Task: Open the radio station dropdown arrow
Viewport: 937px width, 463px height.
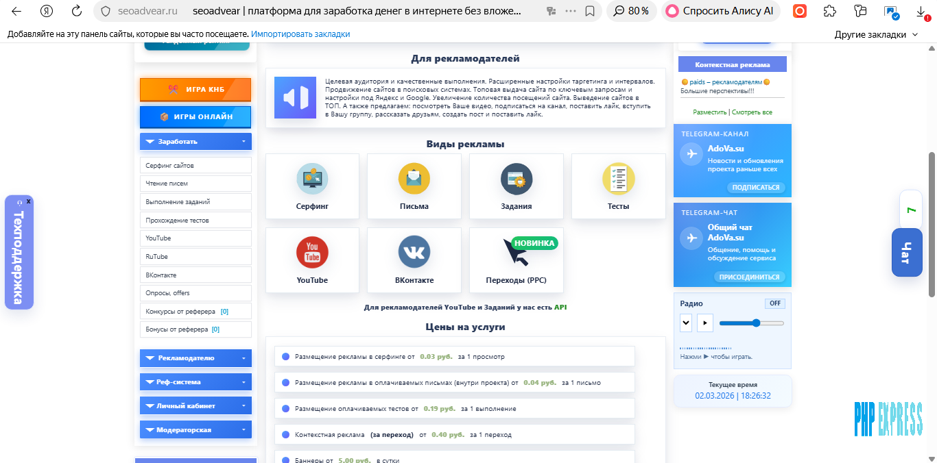Action: pos(686,323)
